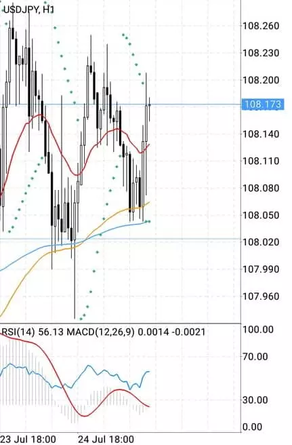Click the 108.020 price axis label

coord(261,242)
